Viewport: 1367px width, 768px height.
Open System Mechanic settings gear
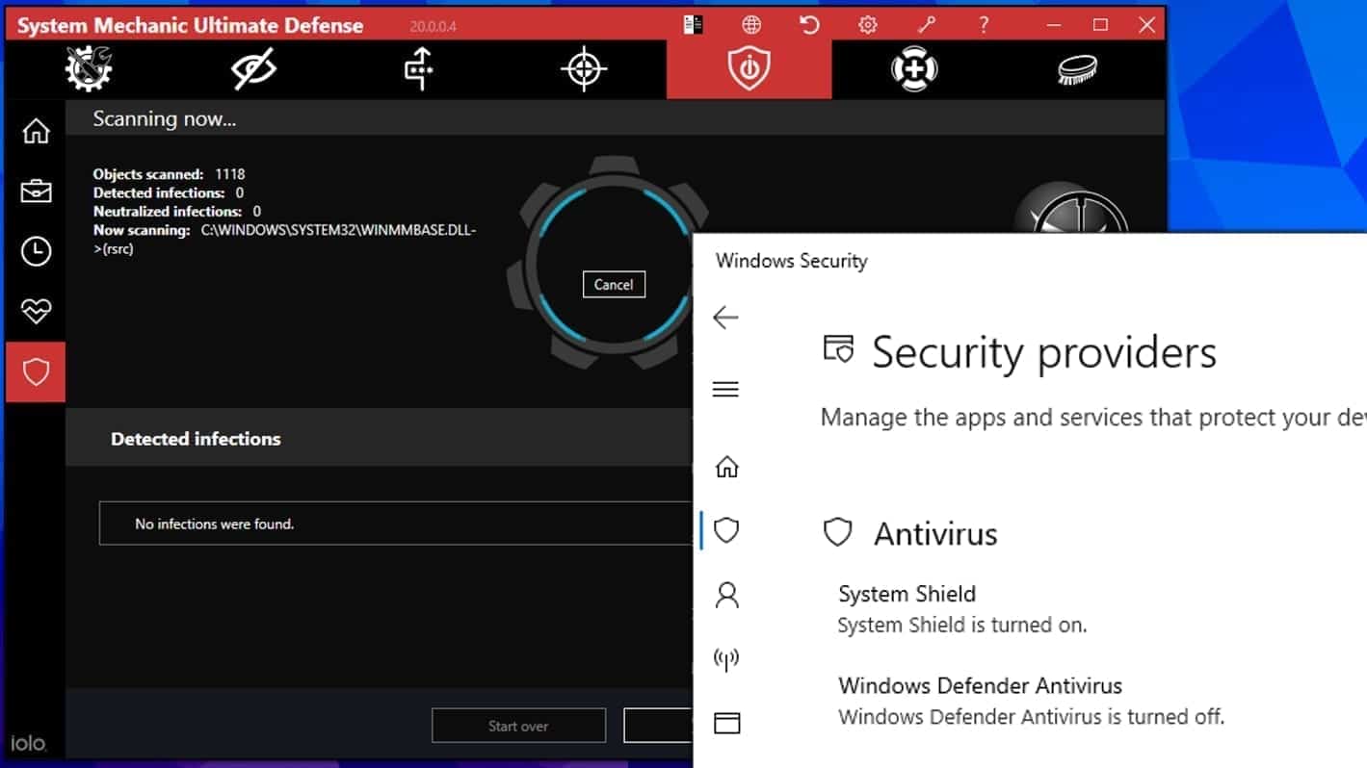click(x=868, y=25)
